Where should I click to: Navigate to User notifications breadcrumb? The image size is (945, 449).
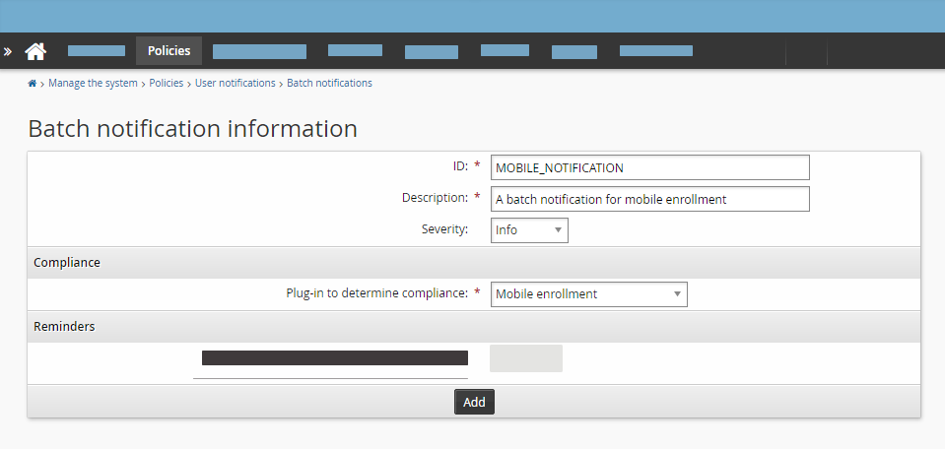pos(235,84)
